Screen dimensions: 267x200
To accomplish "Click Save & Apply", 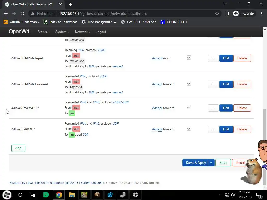I will 195,162.
